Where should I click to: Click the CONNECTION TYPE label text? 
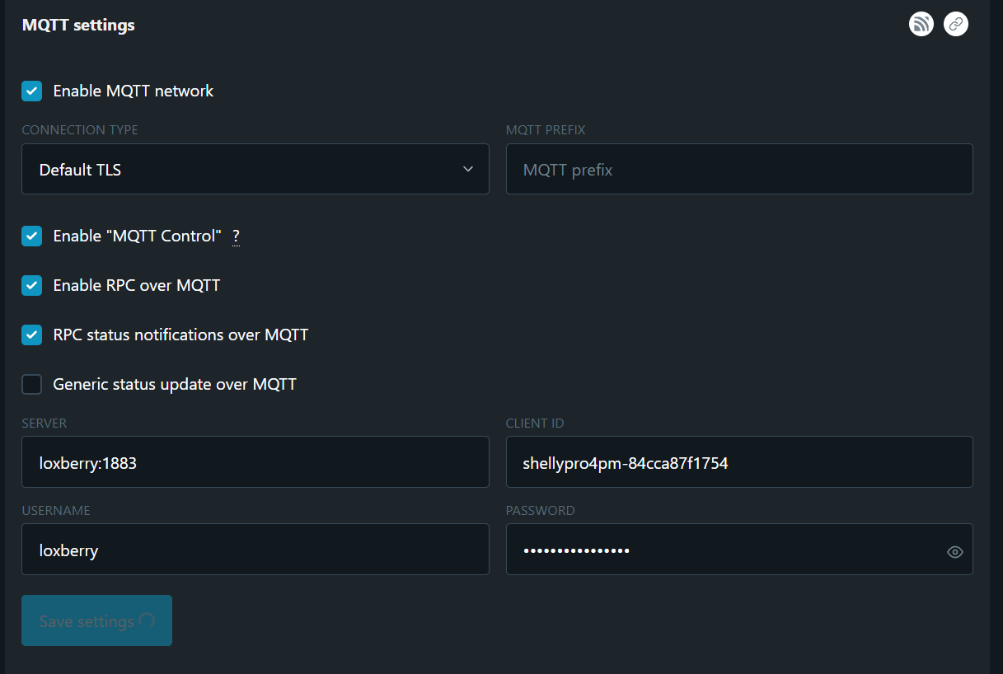pyautogui.click(x=80, y=130)
